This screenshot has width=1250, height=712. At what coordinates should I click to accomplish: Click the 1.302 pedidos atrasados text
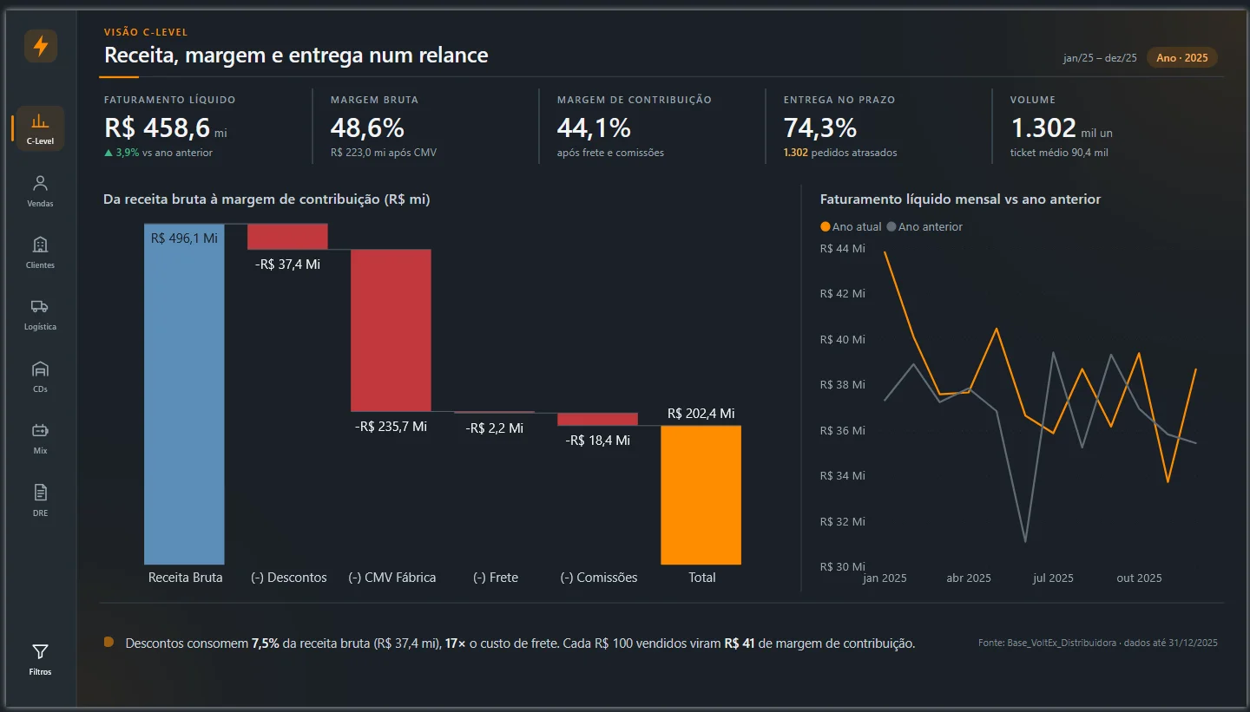[840, 153]
